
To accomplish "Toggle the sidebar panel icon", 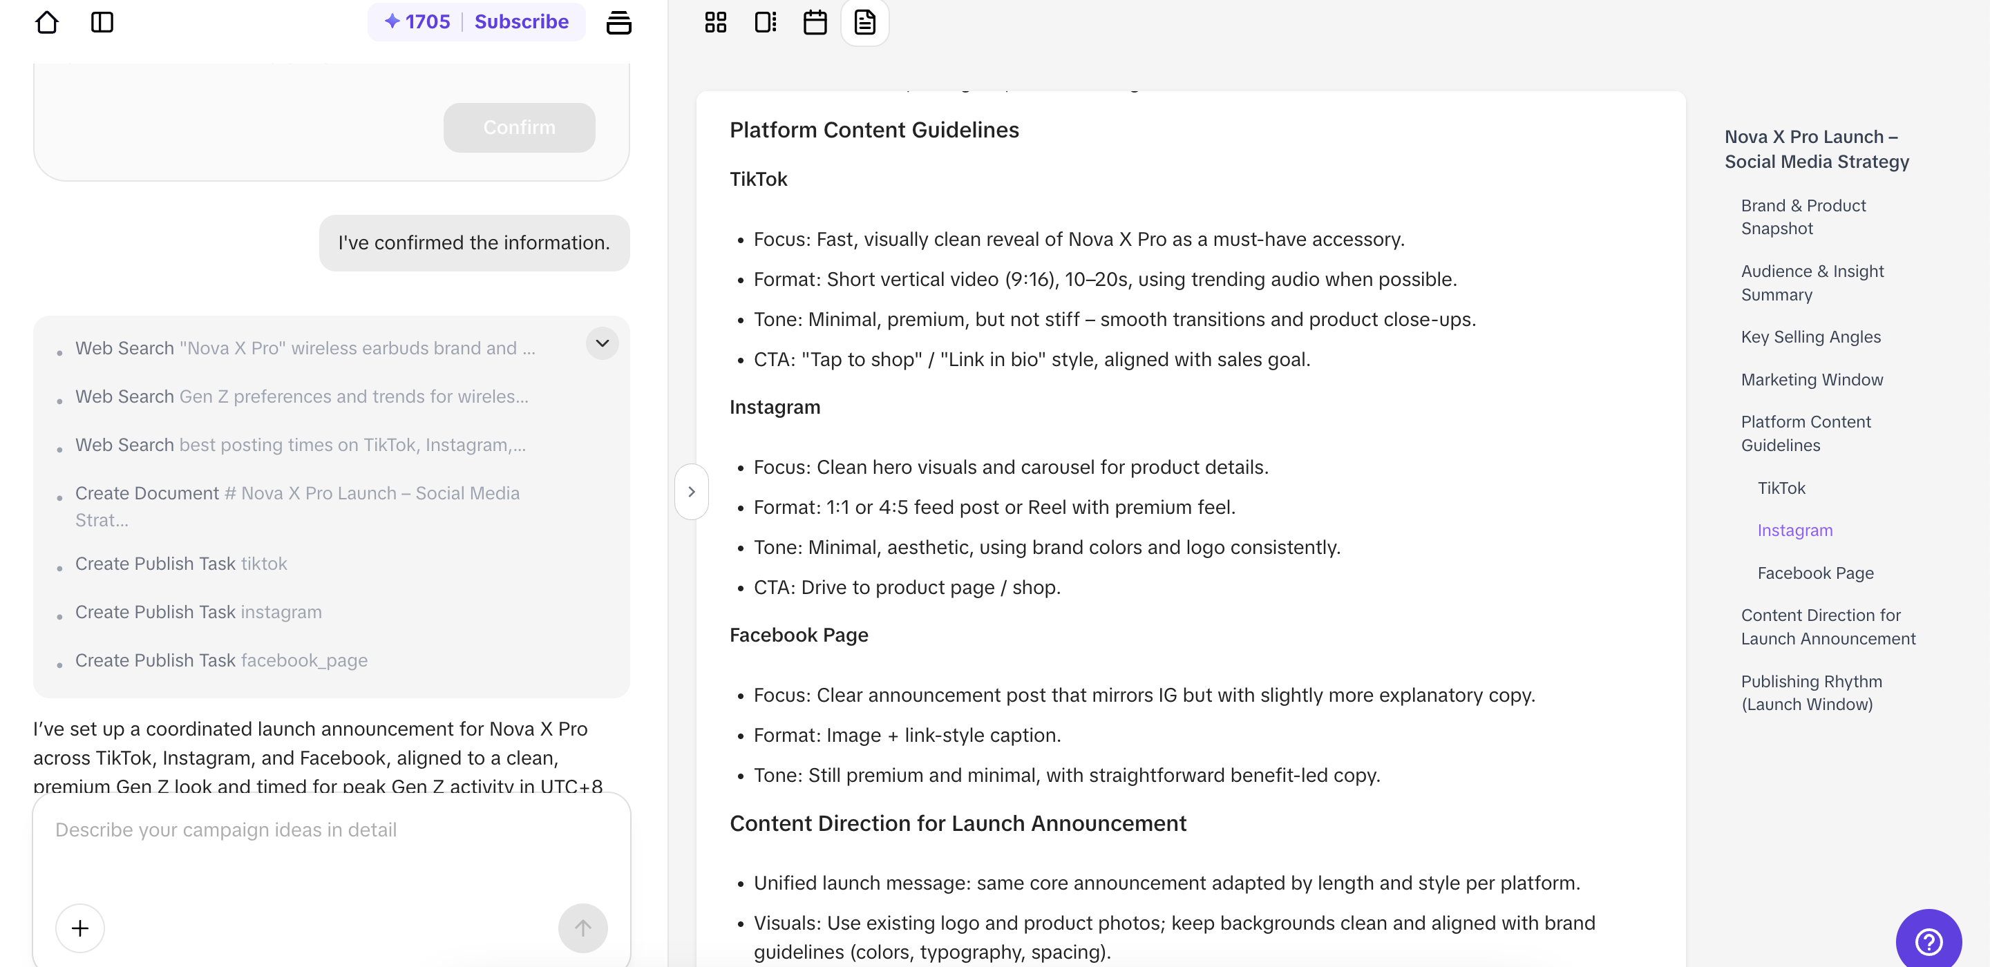I will 102,22.
